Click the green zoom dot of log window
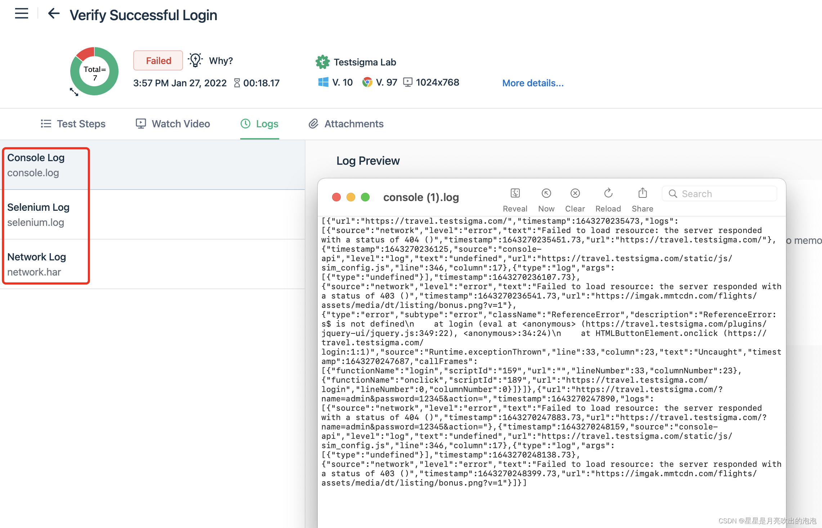This screenshot has height=528, width=822. pyautogui.click(x=365, y=197)
